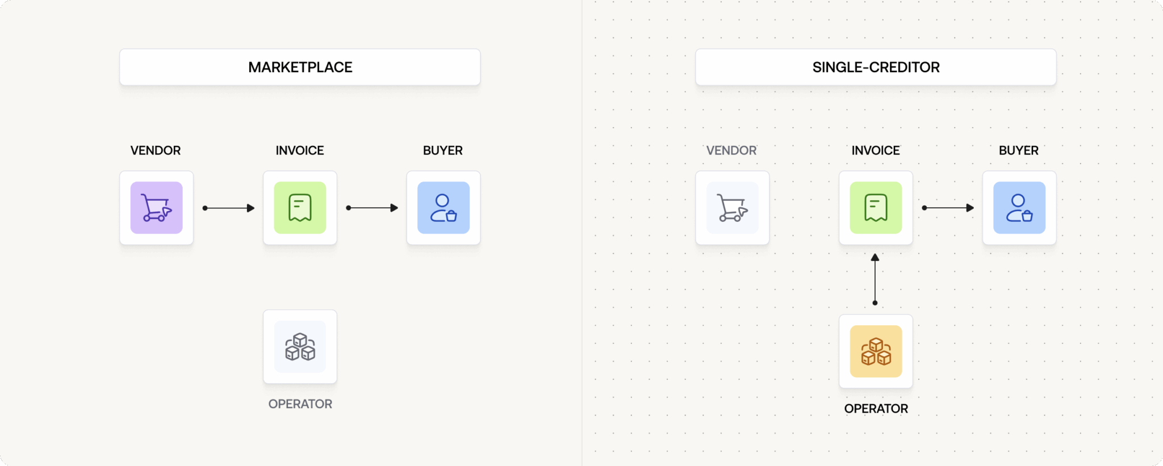Screen dimensions: 1163x466
Task: Click the black OPERATOR label in Single-Creditor
Action: tap(876, 409)
